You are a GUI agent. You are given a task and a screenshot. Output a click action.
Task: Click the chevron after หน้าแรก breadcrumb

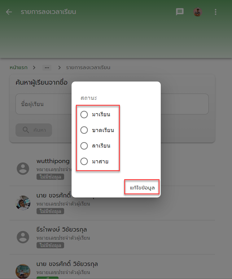[x=34, y=68]
